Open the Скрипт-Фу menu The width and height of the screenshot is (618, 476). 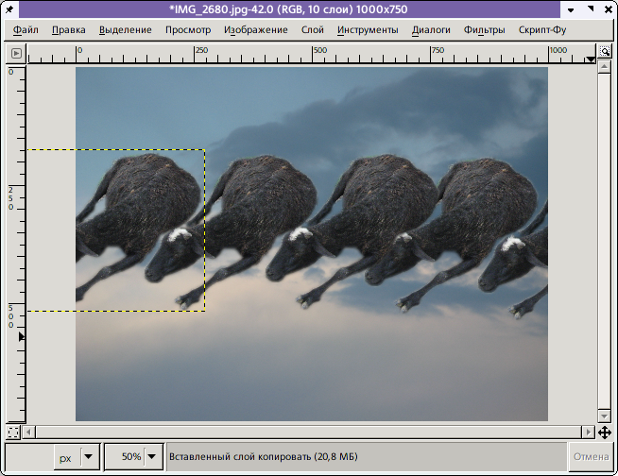pos(542,29)
